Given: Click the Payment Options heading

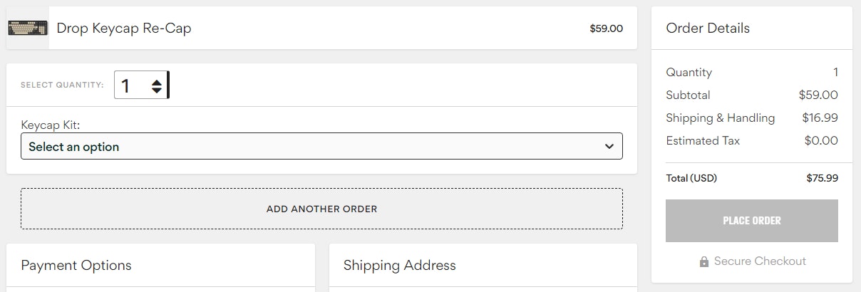Looking at the screenshot, I should point(76,266).
